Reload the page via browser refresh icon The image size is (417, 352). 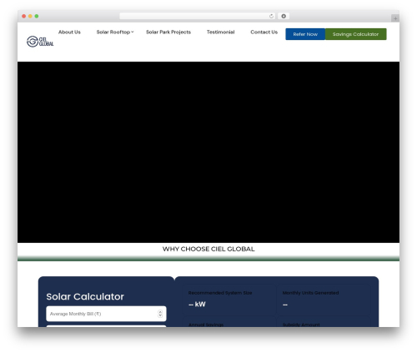tap(271, 17)
